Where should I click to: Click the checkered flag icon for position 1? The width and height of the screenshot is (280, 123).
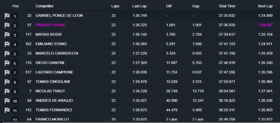[x=7, y=16]
